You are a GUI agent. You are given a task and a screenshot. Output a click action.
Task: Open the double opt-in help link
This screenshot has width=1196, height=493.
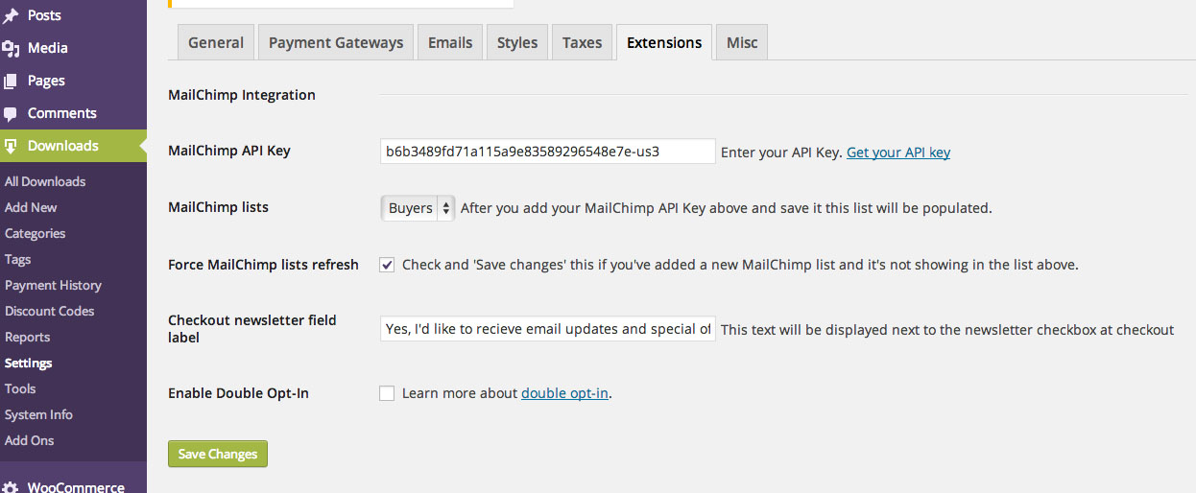(x=564, y=393)
